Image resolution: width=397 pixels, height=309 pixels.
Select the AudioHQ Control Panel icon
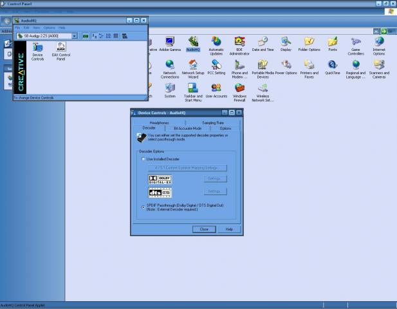pyautogui.click(x=193, y=44)
